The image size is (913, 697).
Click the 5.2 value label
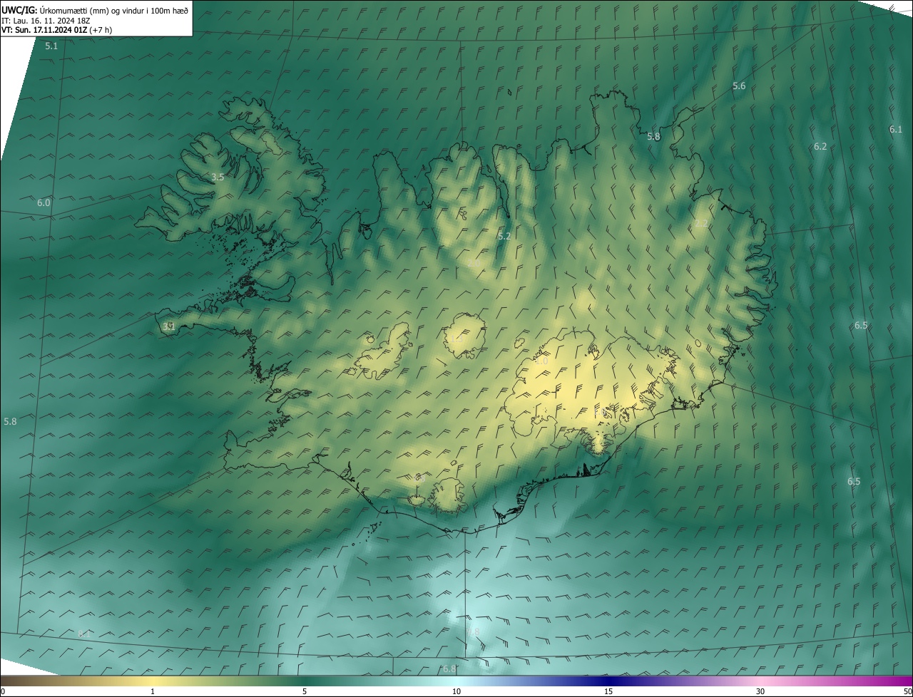point(504,236)
